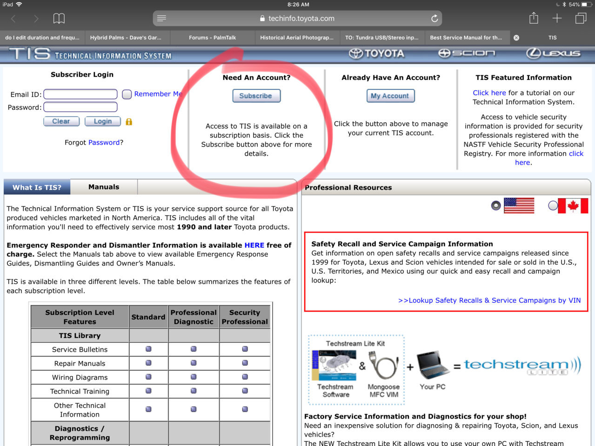Click the 'Professional Diagnostic' column header
The image size is (595, 446).
click(x=194, y=317)
